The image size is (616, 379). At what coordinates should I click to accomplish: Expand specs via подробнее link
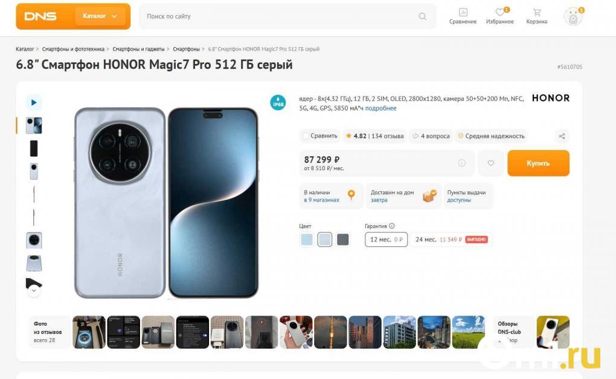click(380, 108)
